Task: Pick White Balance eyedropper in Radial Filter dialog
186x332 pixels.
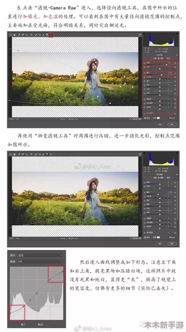Action: point(19,35)
